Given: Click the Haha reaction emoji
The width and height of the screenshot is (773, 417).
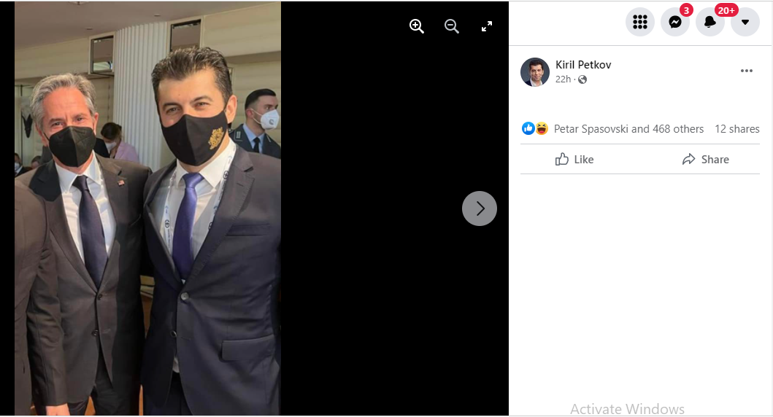Looking at the screenshot, I should 542,129.
